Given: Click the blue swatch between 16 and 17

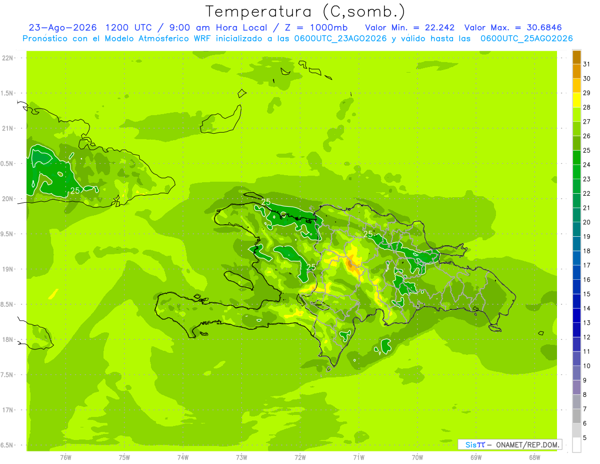Looking at the screenshot, I should tap(576, 272).
